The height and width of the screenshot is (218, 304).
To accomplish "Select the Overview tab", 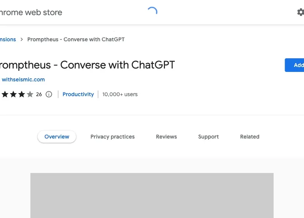I will [57, 137].
